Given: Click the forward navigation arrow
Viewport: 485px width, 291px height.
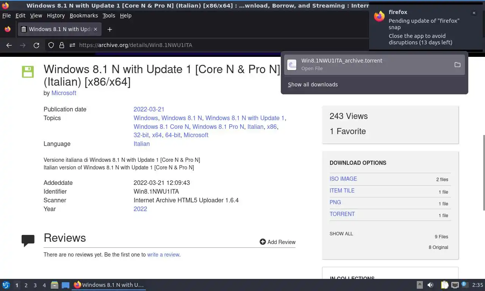Looking at the screenshot, I should pyautogui.click(x=23, y=45).
